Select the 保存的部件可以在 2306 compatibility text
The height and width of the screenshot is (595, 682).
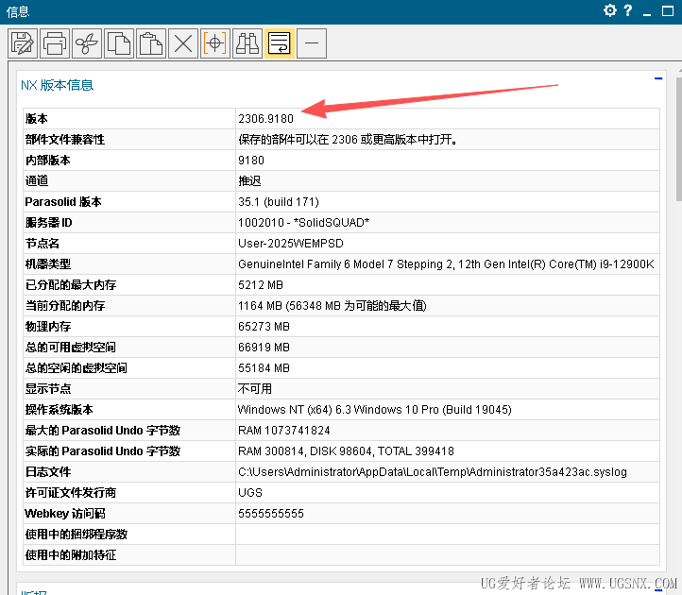tap(347, 139)
